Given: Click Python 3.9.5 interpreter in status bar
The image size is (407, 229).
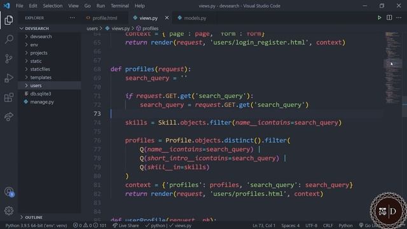Looking at the screenshot, I should pyautogui.click(x=36, y=225).
